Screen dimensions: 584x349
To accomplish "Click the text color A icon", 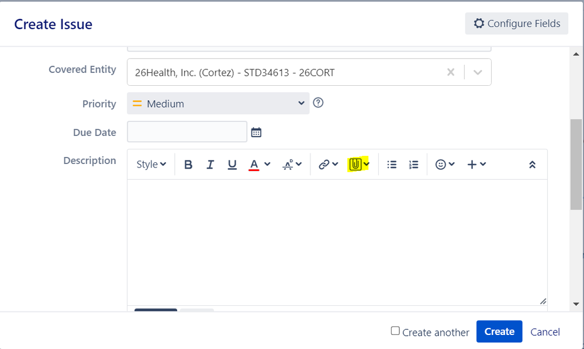I will click(254, 164).
